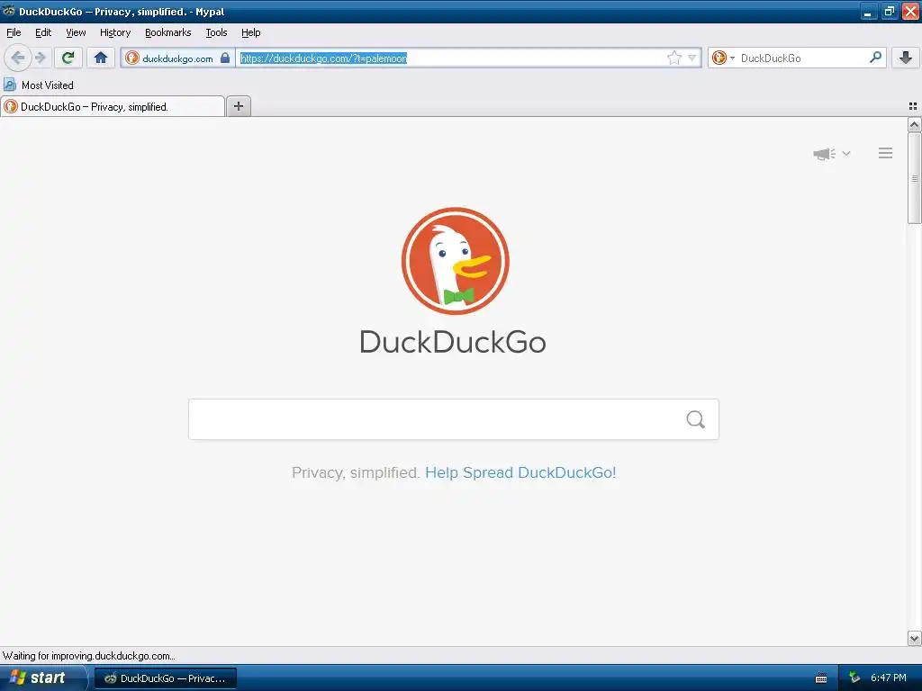Restore down the Mypal window
This screenshot has height=691, width=922.
(x=889, y=11)
